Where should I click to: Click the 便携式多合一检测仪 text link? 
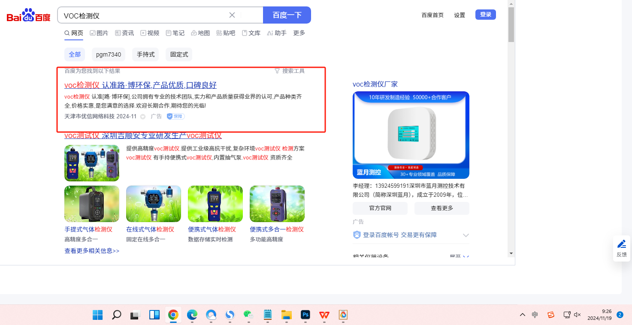(277, 229)
